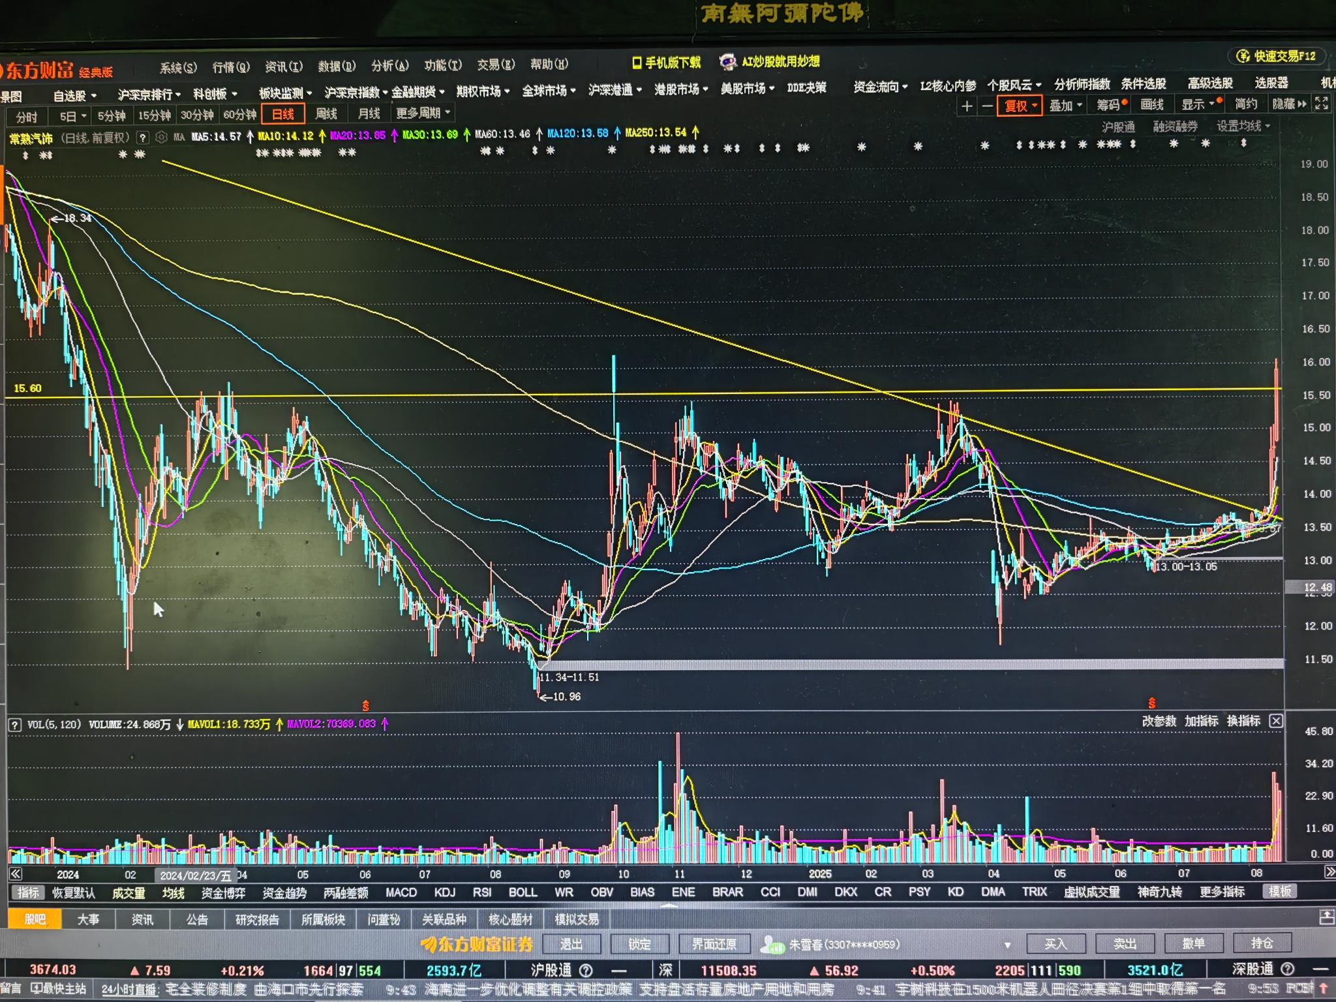Image resolution: width=1336 pixels, height=1002 pixels.
Task: Toggle 隐藏 side panel
Action: (1289, 104)
